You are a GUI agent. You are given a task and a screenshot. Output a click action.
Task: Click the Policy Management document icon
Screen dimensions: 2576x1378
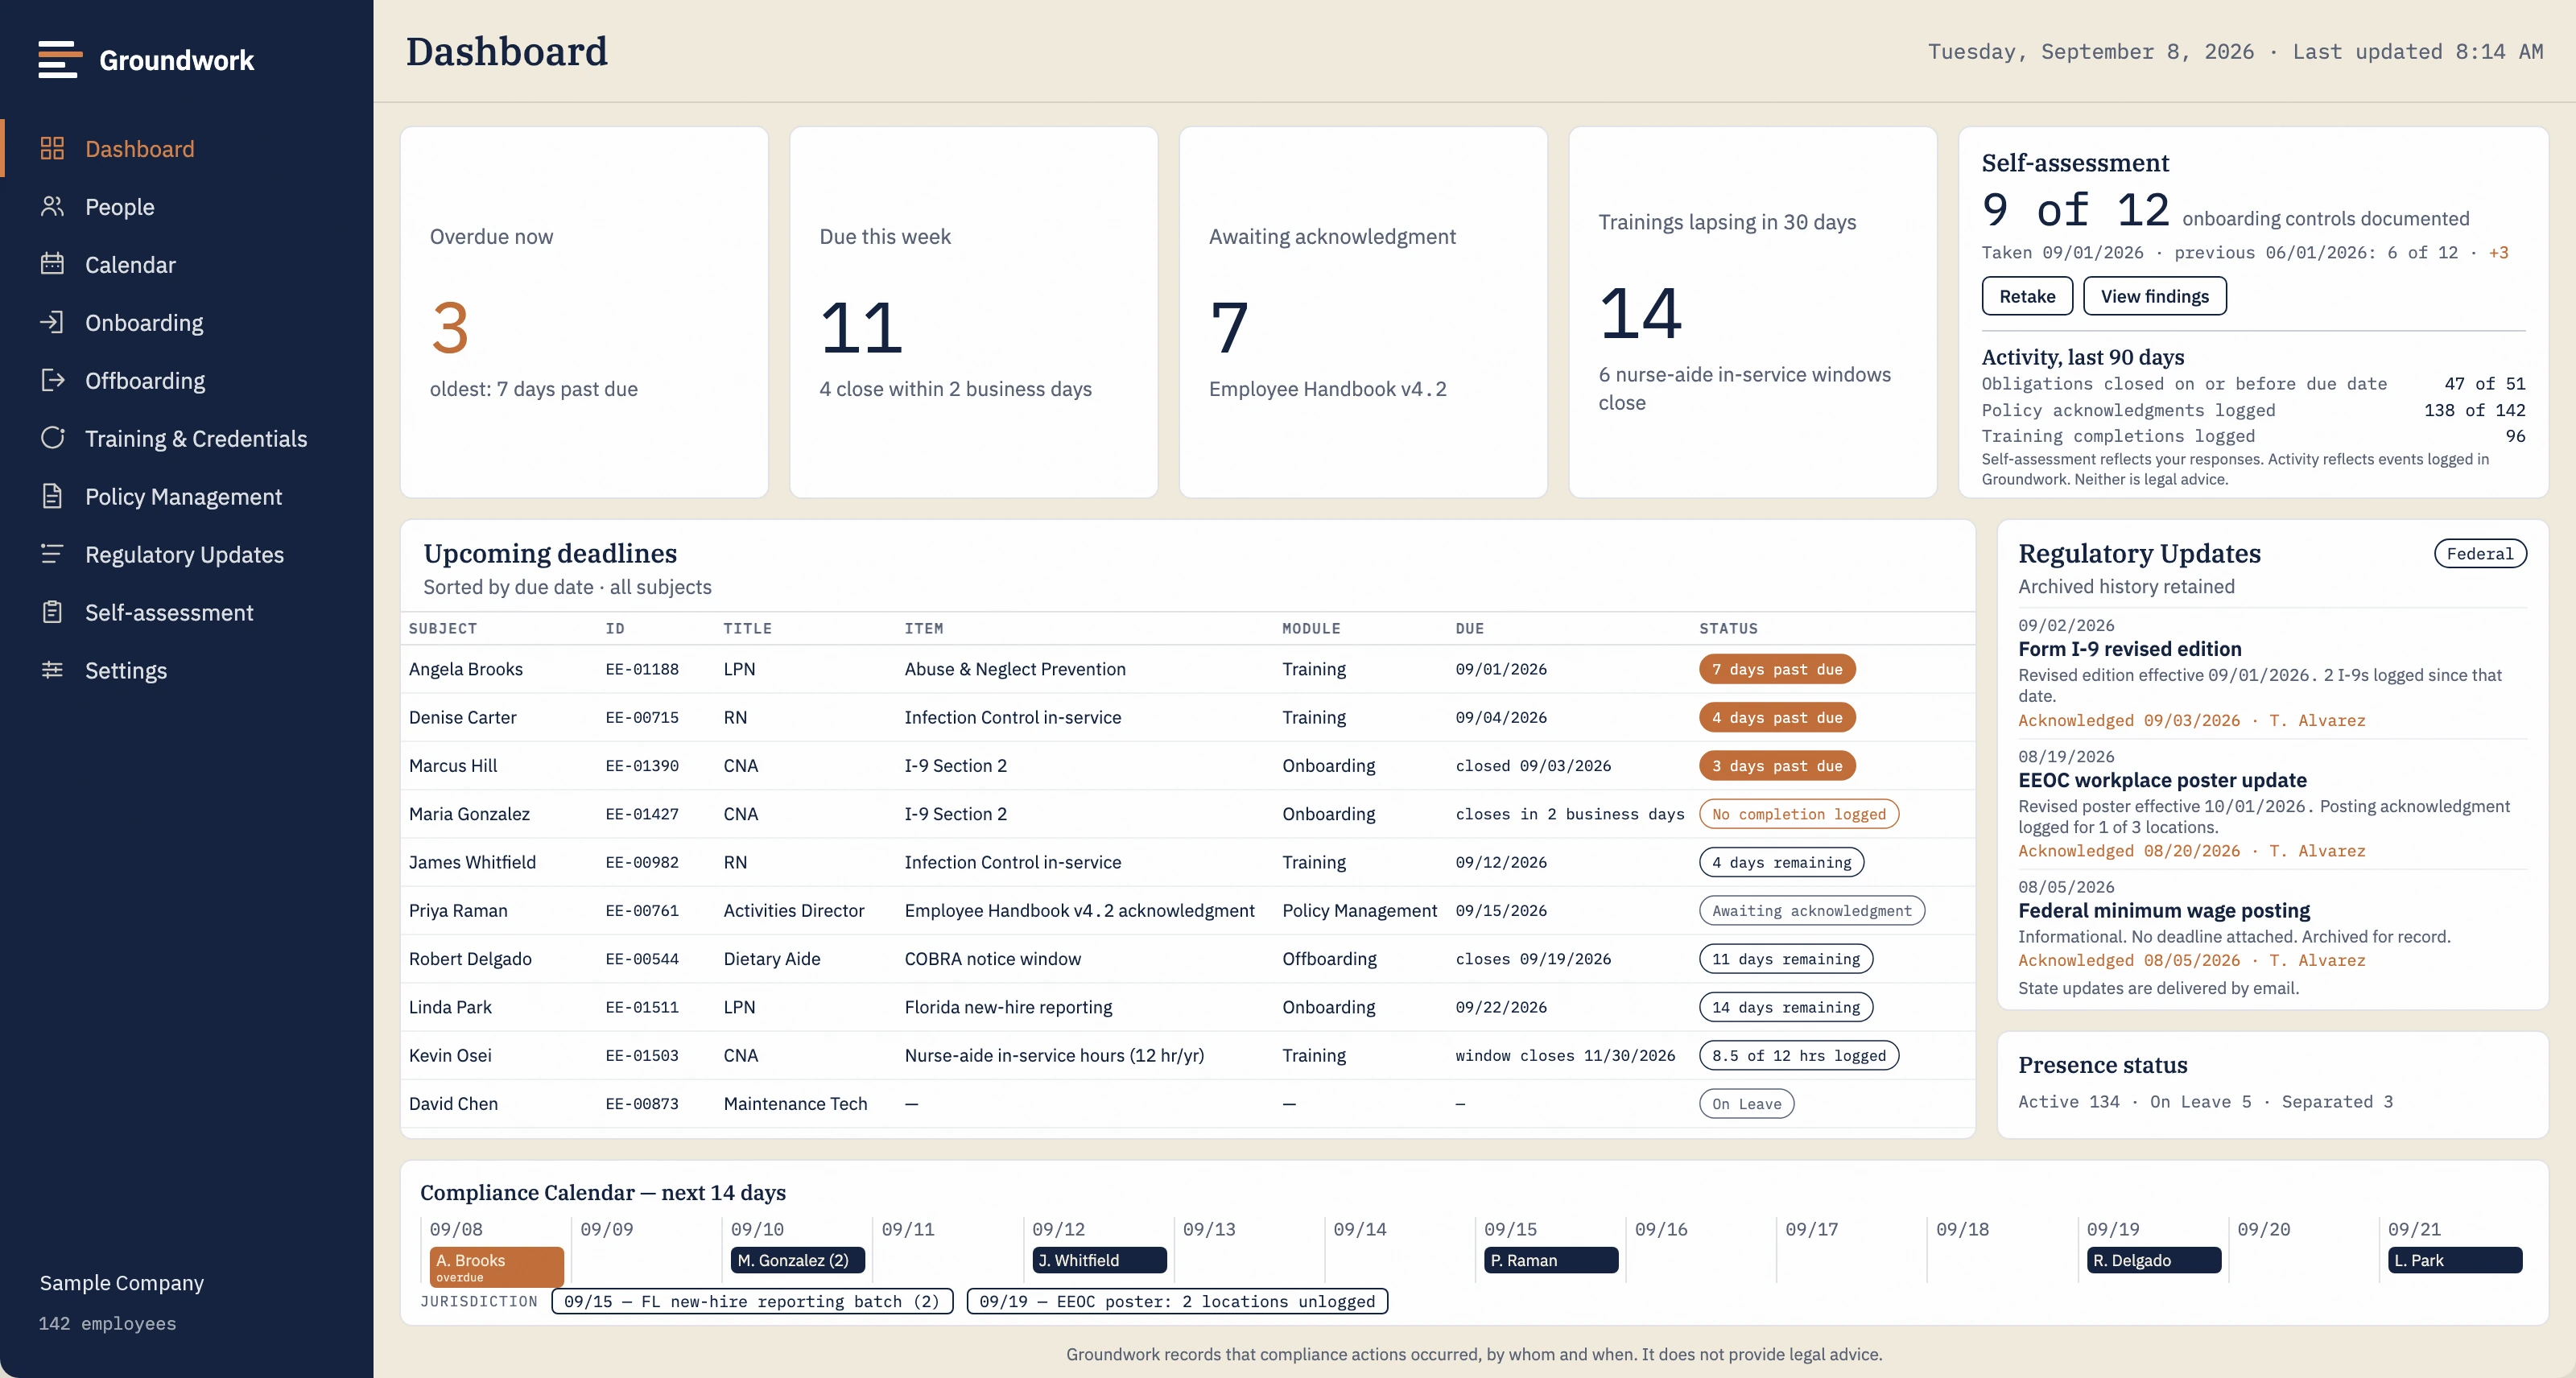pyautogui.click(x=52, y=497)
